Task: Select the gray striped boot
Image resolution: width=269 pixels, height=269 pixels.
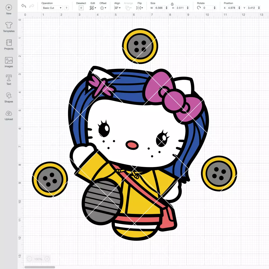Action: [102, 202]
